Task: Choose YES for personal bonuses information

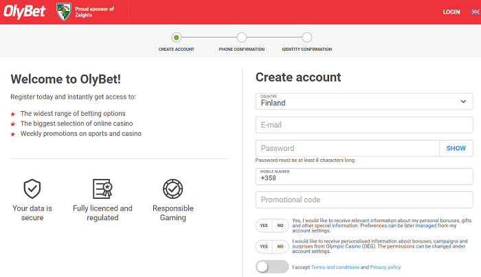Action: coord(264,225)
